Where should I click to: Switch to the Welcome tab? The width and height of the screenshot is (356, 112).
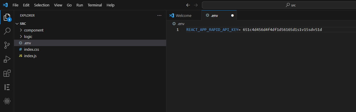click(x=184, y=15)
